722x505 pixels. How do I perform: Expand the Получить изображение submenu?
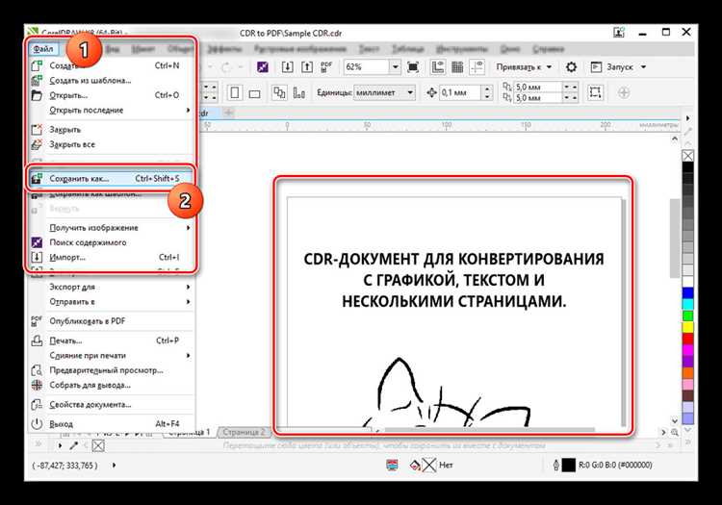point(188,228)
